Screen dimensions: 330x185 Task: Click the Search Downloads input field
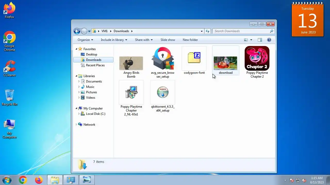(241, 31)
